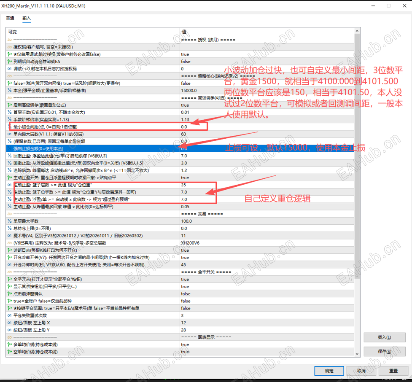The width and height of the screenshot is (412, 382).
Task: Click bool icon of 开仓冷却开关 row
Action: (x=9, y=258)
